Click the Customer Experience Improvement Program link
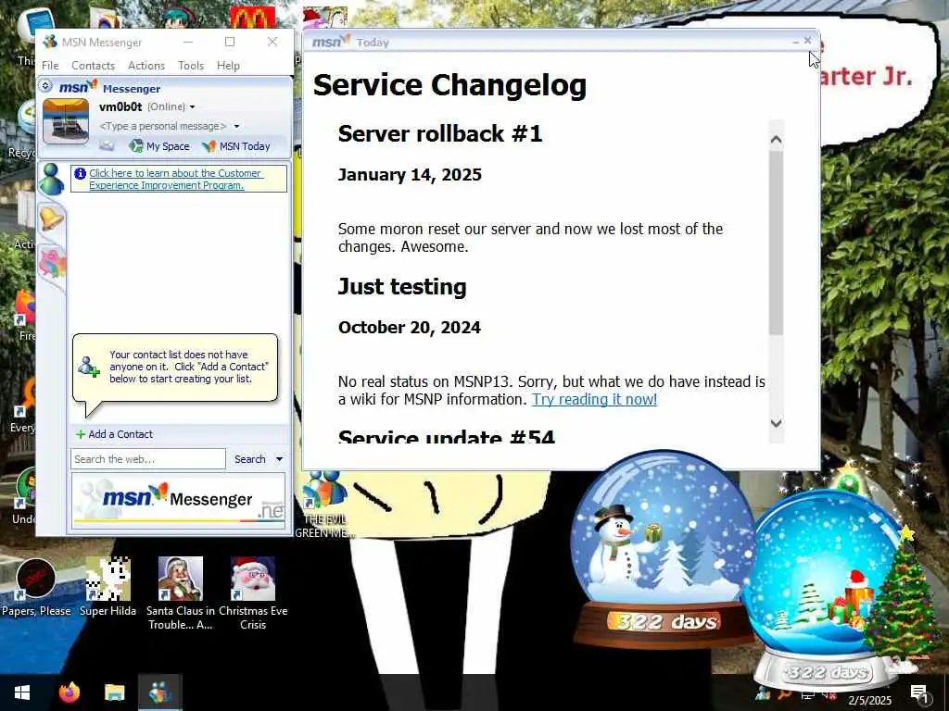Viewport: 949px width, 711px height. point(175,179)
